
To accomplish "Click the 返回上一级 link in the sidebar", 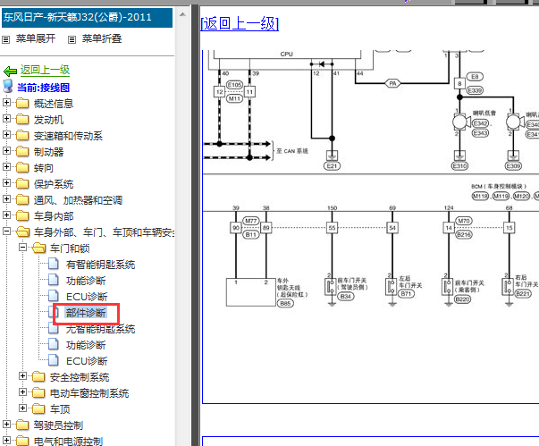I will (45, 70).
